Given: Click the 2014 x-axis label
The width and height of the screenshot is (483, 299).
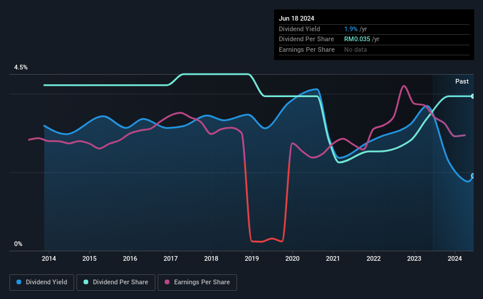Looking at the screenshot, I should coord(49,258).
